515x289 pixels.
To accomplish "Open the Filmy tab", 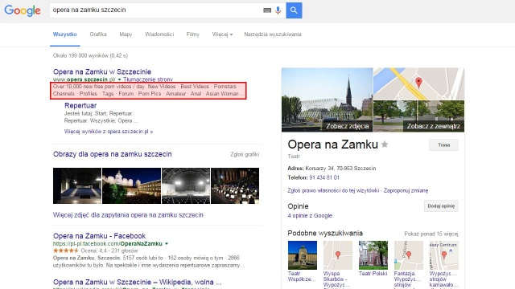I will click(193, 35).
